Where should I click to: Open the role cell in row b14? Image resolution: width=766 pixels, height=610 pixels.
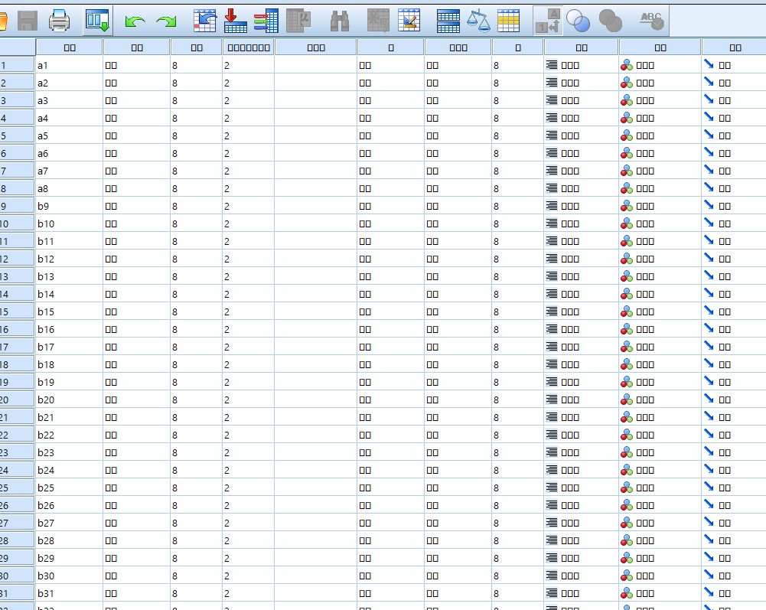(734, 294)
